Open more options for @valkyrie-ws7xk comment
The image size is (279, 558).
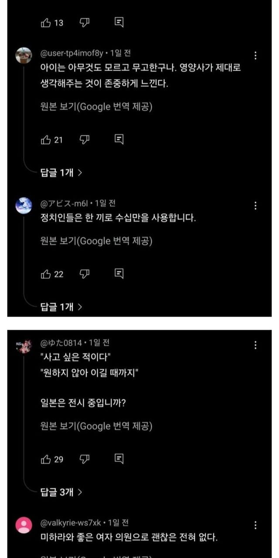coord(255,525)
